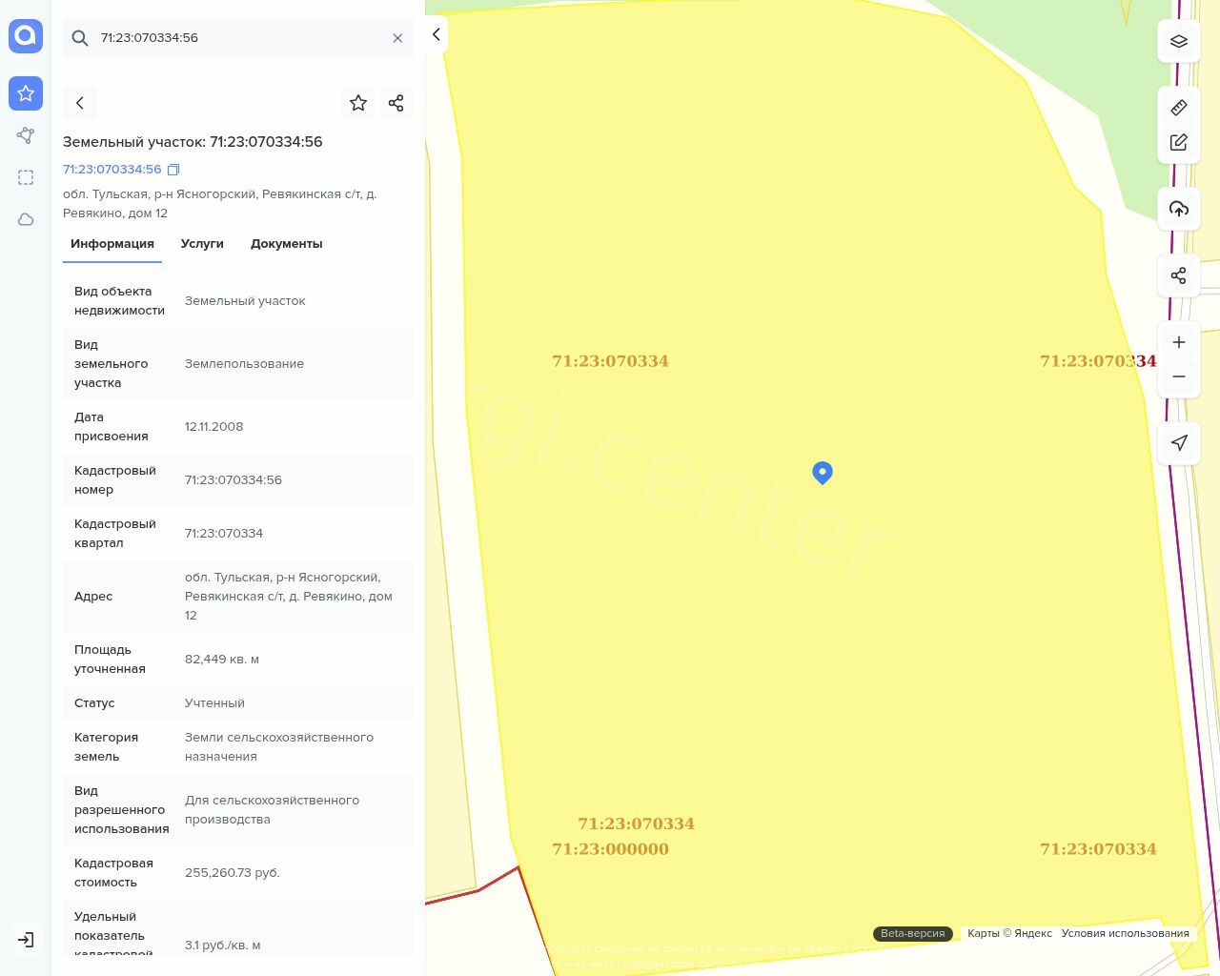Zoom in on the map

(1179, 342)
